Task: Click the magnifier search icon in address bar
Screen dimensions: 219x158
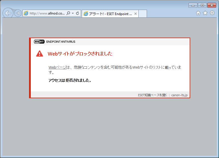Action: [x=68, y=13]
